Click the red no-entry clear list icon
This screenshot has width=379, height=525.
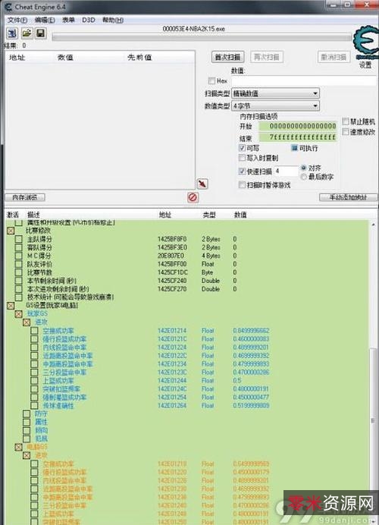[193, 197]
